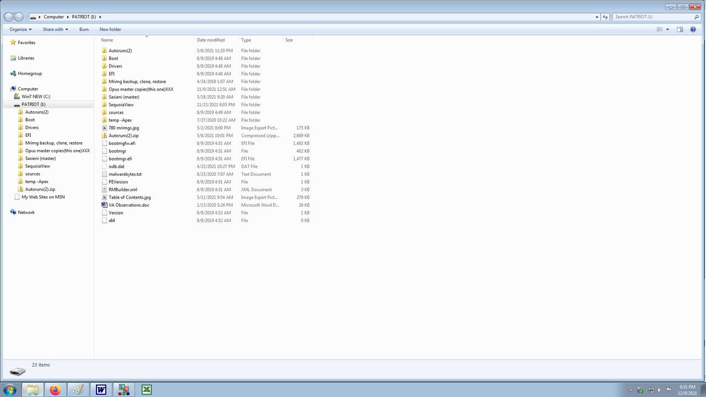The image size is (706, 397).
Task: Click the Burn toolbar button
Action: [x=84, y=29]
